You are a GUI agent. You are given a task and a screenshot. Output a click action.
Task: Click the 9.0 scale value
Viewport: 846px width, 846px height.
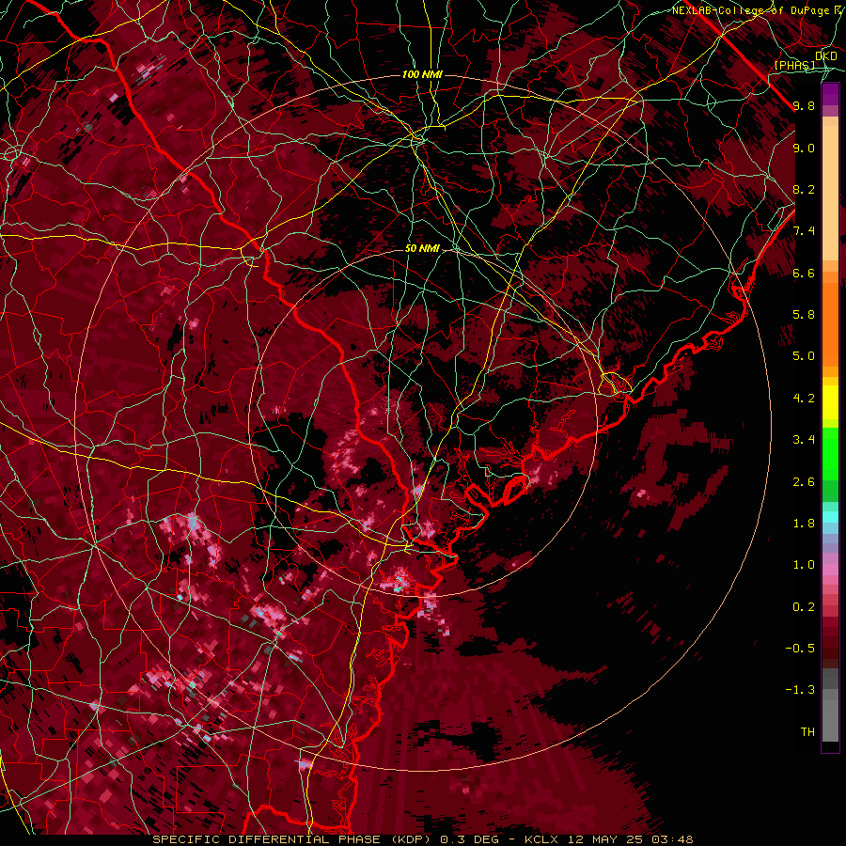click(804, 148)
